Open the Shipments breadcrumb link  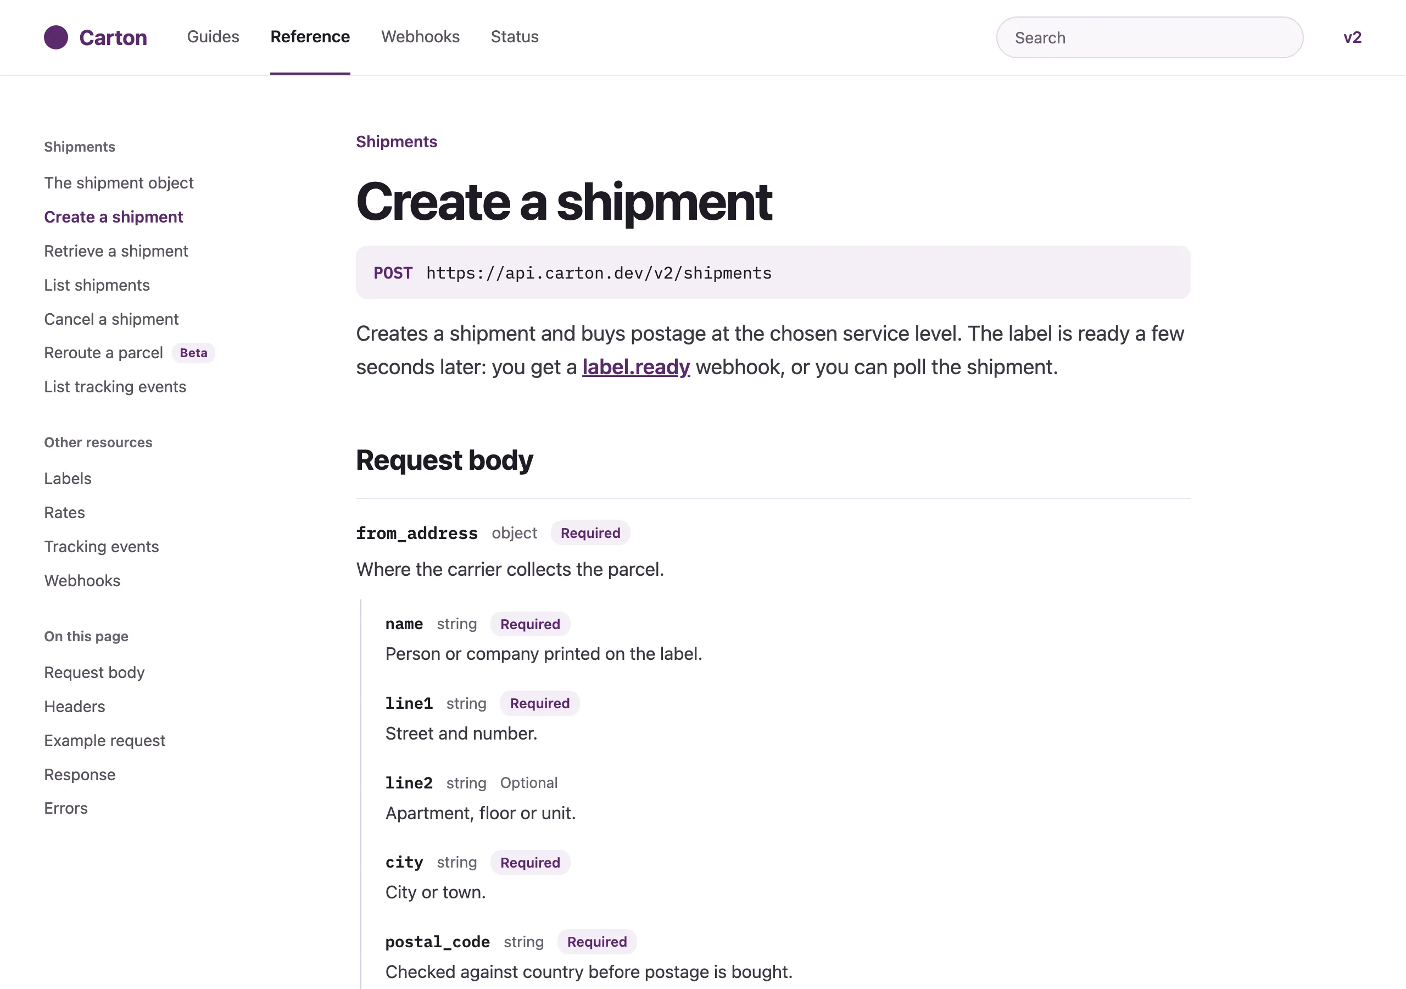[x=396, y=142]
